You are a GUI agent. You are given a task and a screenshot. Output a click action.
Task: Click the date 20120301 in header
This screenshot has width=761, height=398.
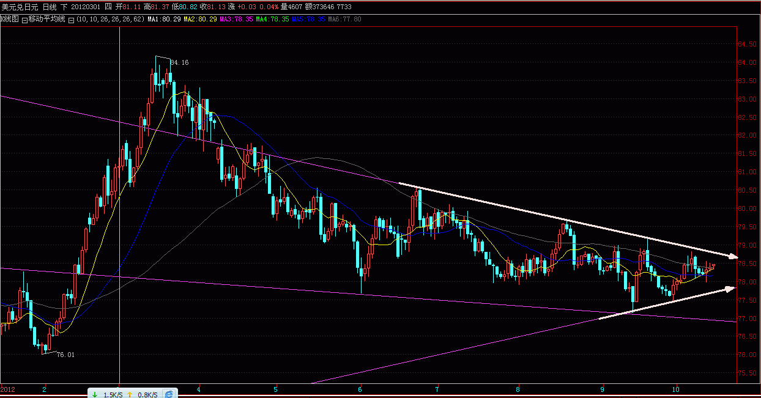click(85, 7)
